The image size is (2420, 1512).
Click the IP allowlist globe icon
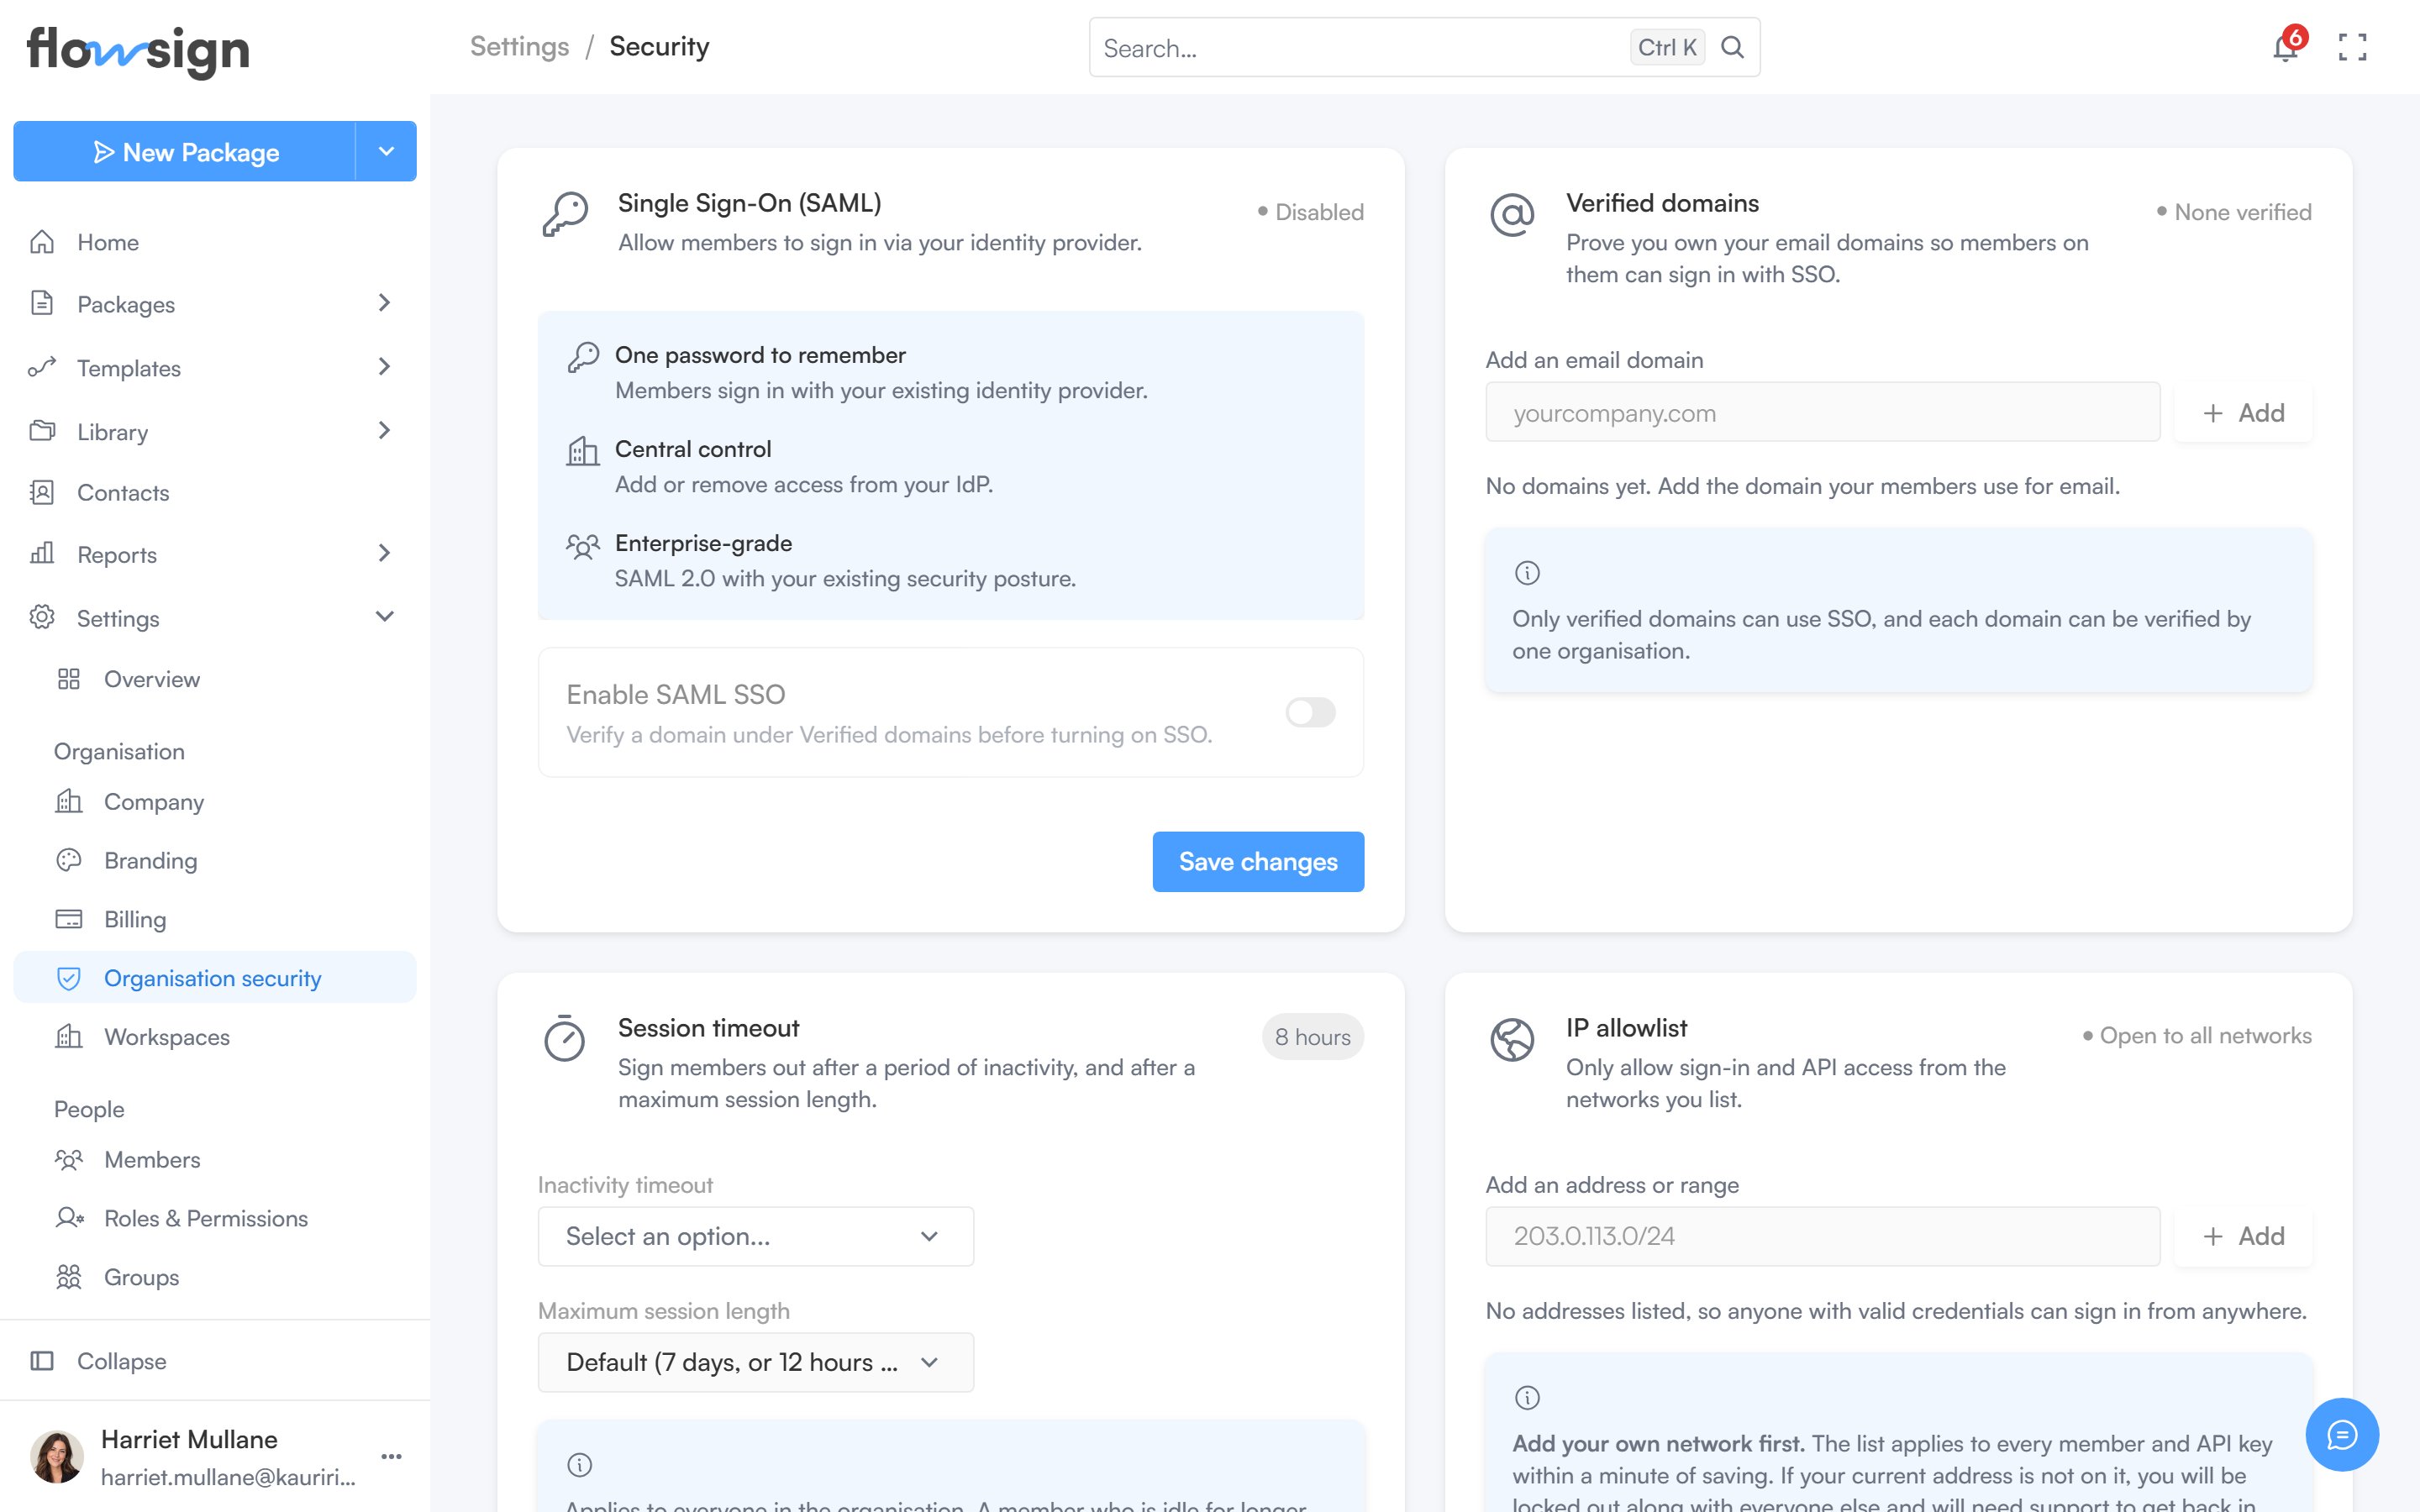1512,1039
